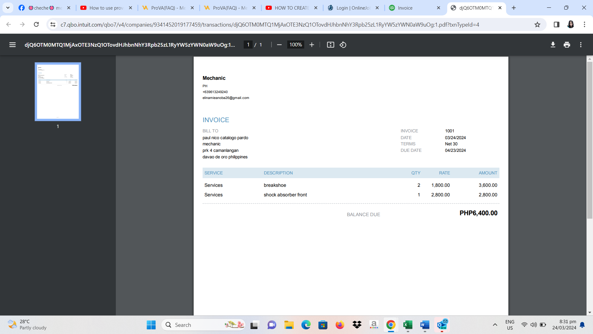Print the invoice PDF
Viewport: 593px width, 334px height.
coord(567,45)
